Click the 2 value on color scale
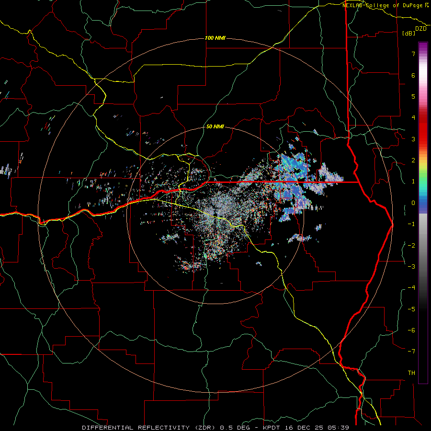This screenshot has width=431, height=431. click(413, 160)
